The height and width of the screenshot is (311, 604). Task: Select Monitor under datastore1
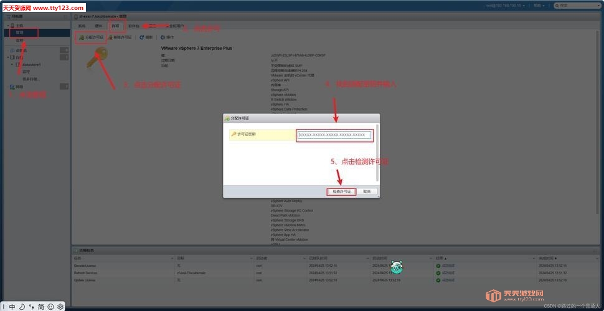click(26, 72)
